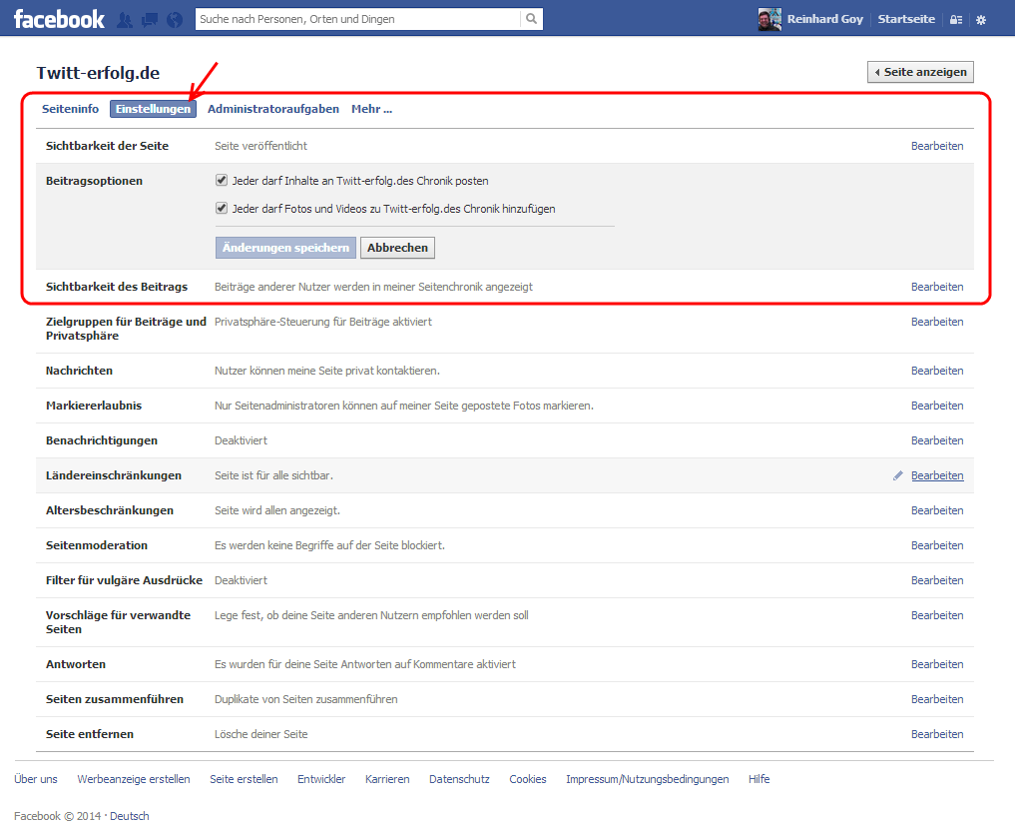
Task: Open the Datenschutz footer link
Action: pos(459,779)
